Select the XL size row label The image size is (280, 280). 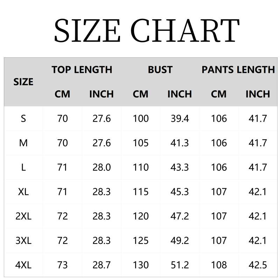(x=23, y=192)
